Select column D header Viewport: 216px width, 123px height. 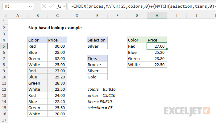pyautogui.click(x=77, y=15)
